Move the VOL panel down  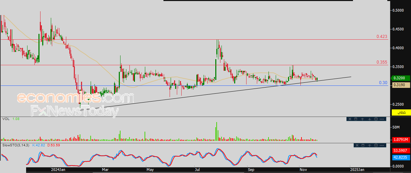pos(369,119)
